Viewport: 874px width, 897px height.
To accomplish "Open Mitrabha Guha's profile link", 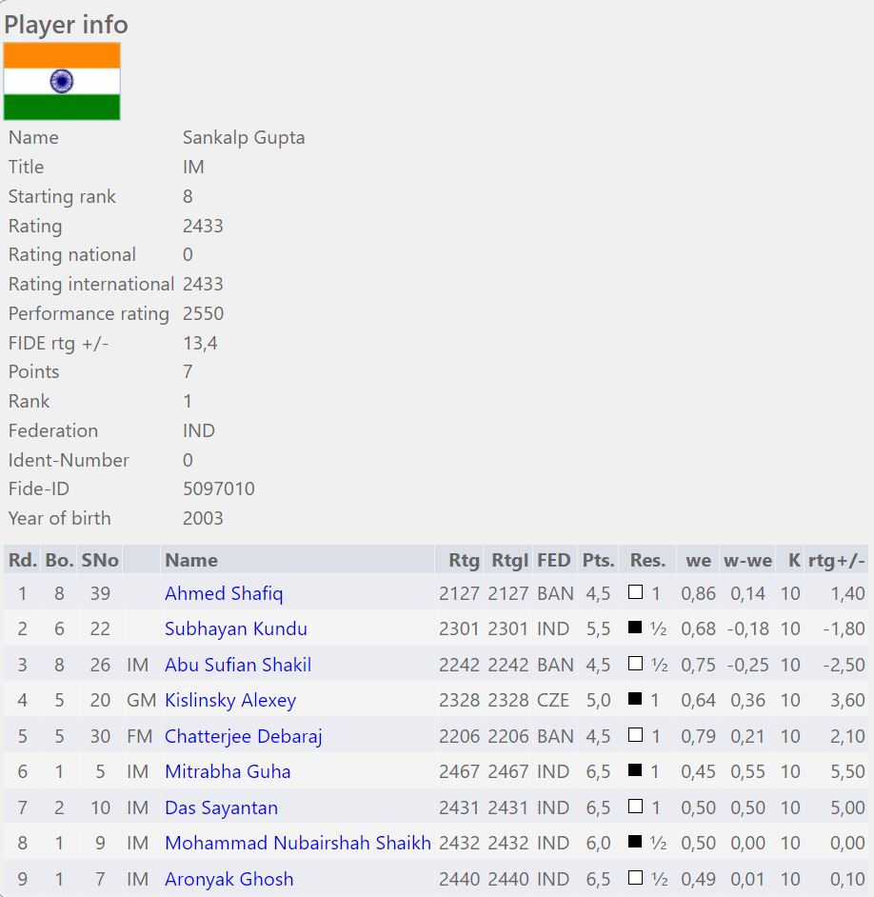I will click(x=228, y=771).
